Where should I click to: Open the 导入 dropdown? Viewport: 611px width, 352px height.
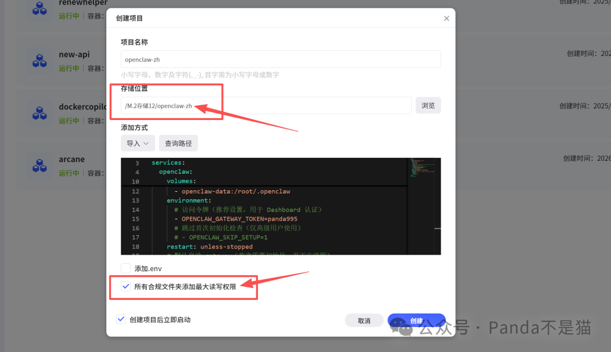(x=137, y=143)
